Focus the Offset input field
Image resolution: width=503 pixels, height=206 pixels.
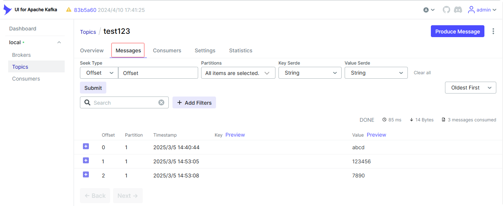[158, 73]
